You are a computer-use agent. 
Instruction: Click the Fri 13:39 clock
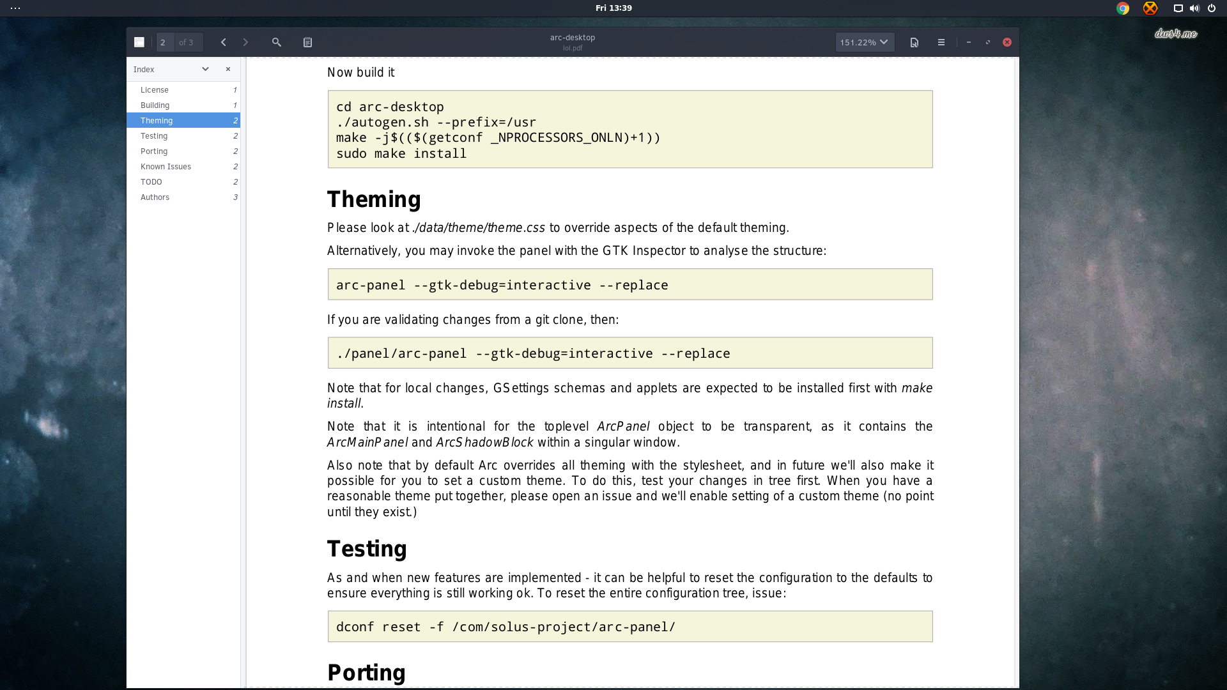tap(613, 8)
